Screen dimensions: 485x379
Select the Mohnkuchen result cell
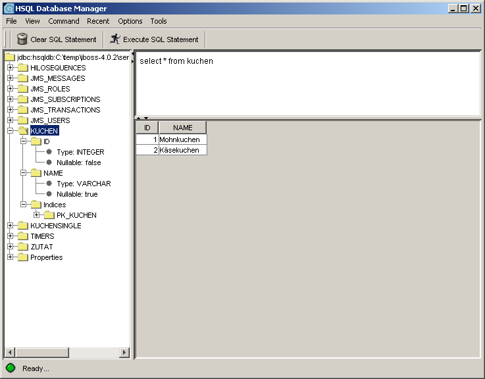pos(182,139)
